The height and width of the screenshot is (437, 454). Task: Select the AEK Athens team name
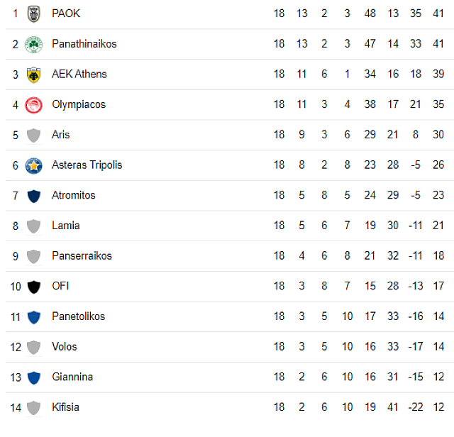79,74
